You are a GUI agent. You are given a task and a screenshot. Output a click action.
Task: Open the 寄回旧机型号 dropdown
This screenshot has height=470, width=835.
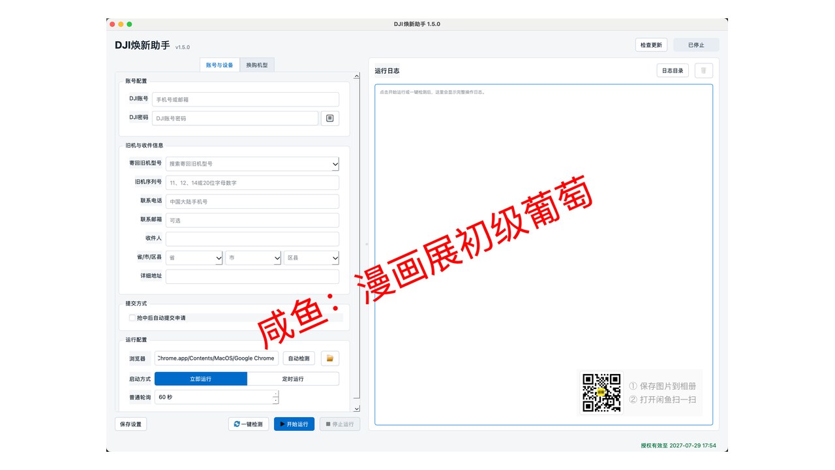[x=252, y=164]
